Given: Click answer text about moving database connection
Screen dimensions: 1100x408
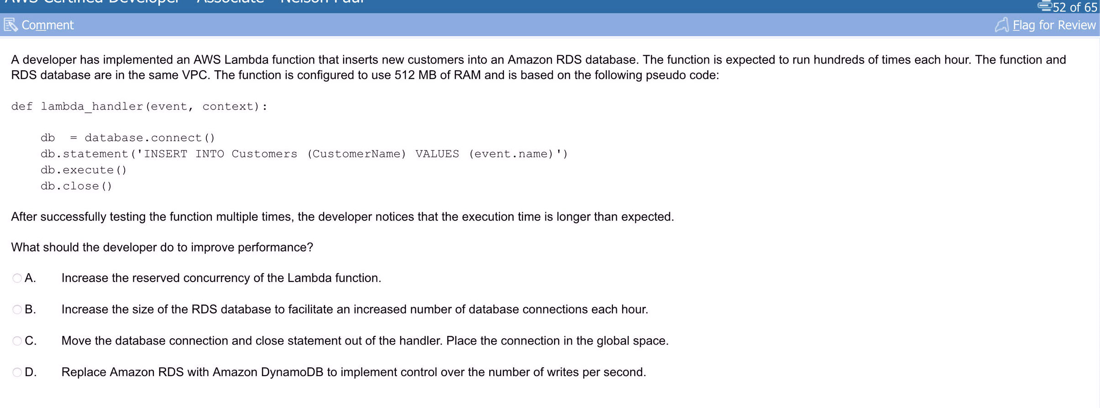Looking at the screenshot, I should pos(365,341).
